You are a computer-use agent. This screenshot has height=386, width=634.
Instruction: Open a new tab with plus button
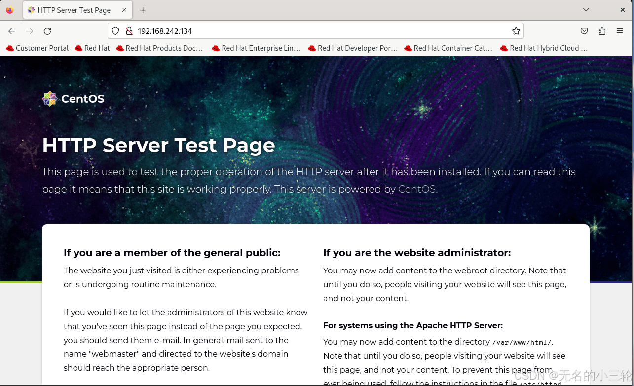(143, 10)
